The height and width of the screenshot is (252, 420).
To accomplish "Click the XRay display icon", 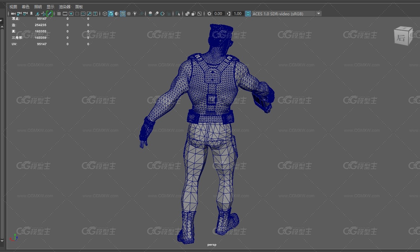I will 187,14.
